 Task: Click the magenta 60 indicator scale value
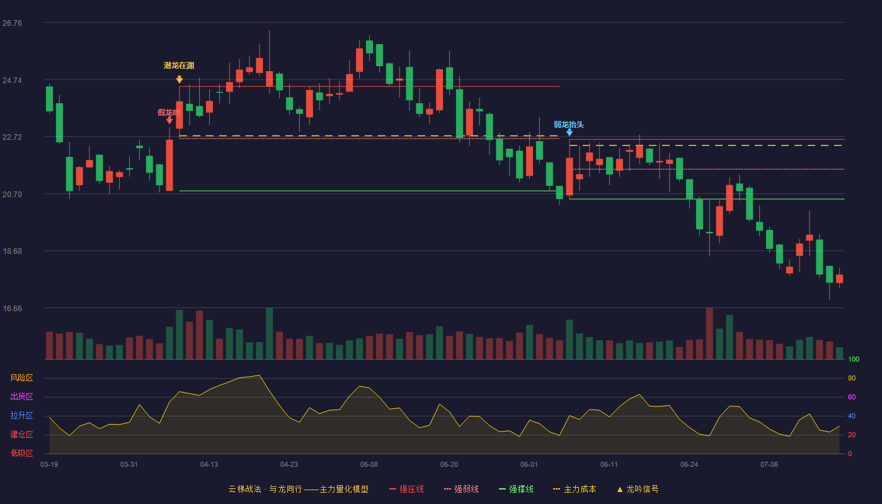point(852,398)
